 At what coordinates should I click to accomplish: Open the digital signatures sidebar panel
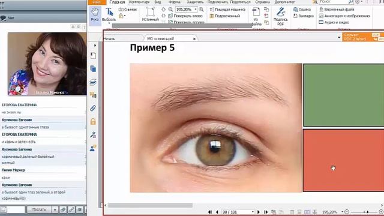[93, 134]
